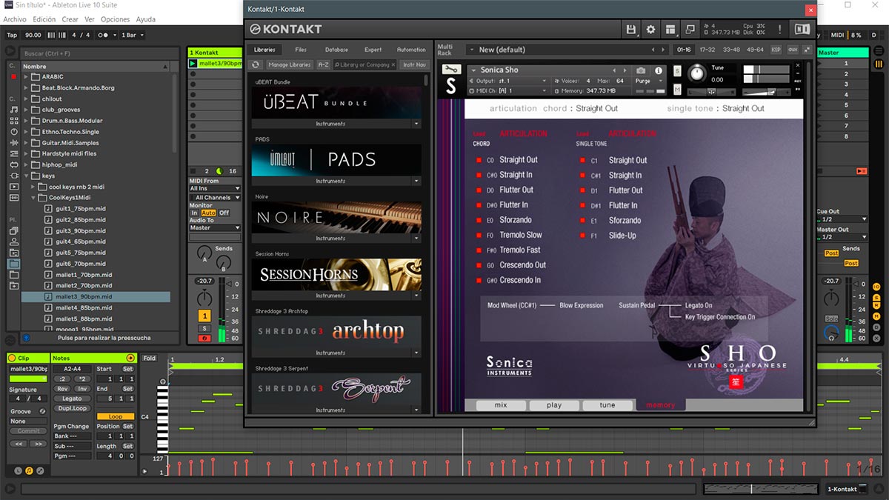This screenshot has width=889, height=500.
Task: Toggle Solo S on Sonica Sho instrument
Action: click(x=677, y=71)
